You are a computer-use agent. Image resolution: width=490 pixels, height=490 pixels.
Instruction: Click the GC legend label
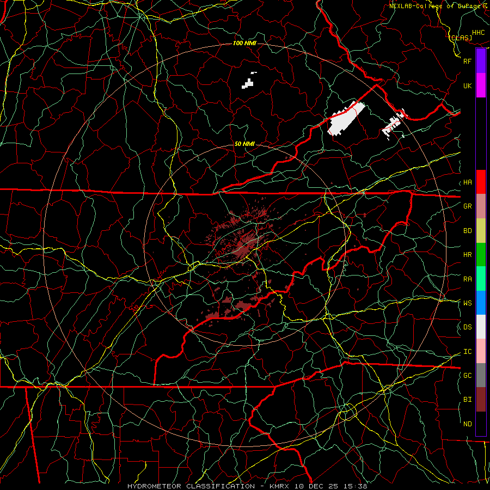tap(467, 375)
